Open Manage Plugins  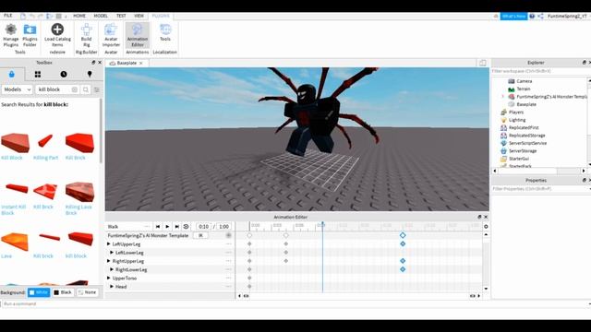pos(10,35)
